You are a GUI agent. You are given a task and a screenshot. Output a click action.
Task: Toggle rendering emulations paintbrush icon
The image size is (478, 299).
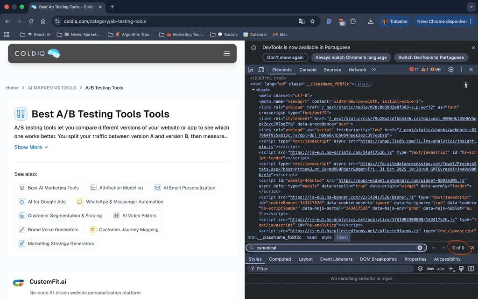[461, 269]
